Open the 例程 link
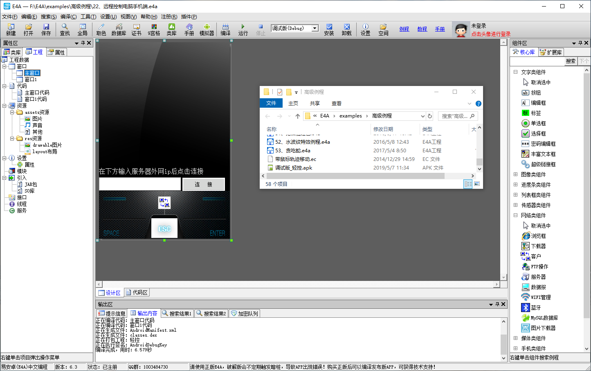Screen dimensions: 591x371 click(x=404, y=29)
